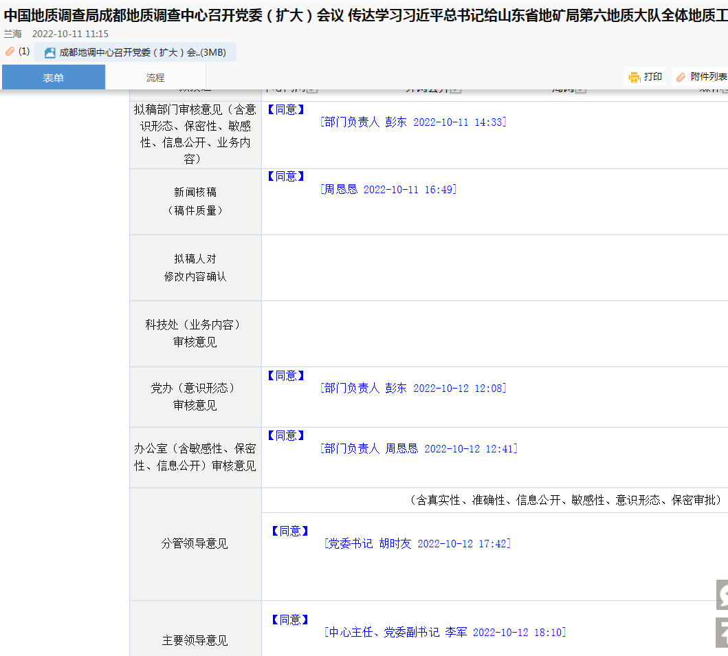Viewport: 728px width, 656px height.
Task: Click the image file icon in attachment chip
Action: 49,53
